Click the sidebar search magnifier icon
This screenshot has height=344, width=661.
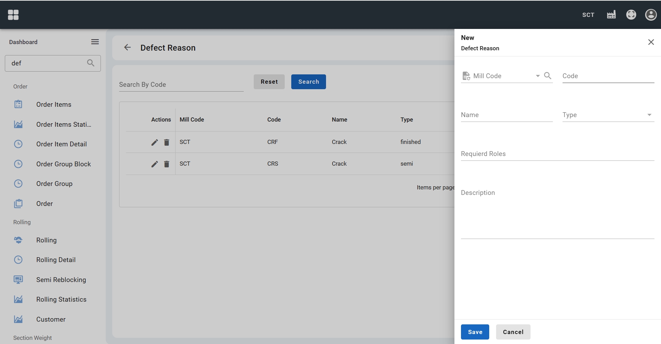(x=91, y=63)
